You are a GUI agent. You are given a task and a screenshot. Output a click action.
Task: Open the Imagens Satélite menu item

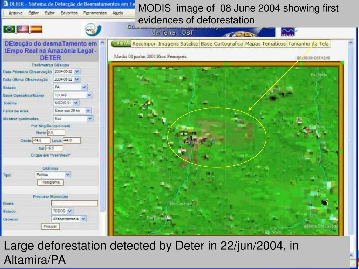(x=178, y=44)
